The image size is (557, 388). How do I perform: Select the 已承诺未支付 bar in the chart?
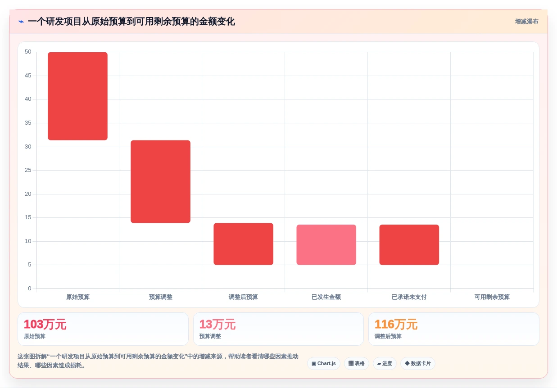point(409,245)
